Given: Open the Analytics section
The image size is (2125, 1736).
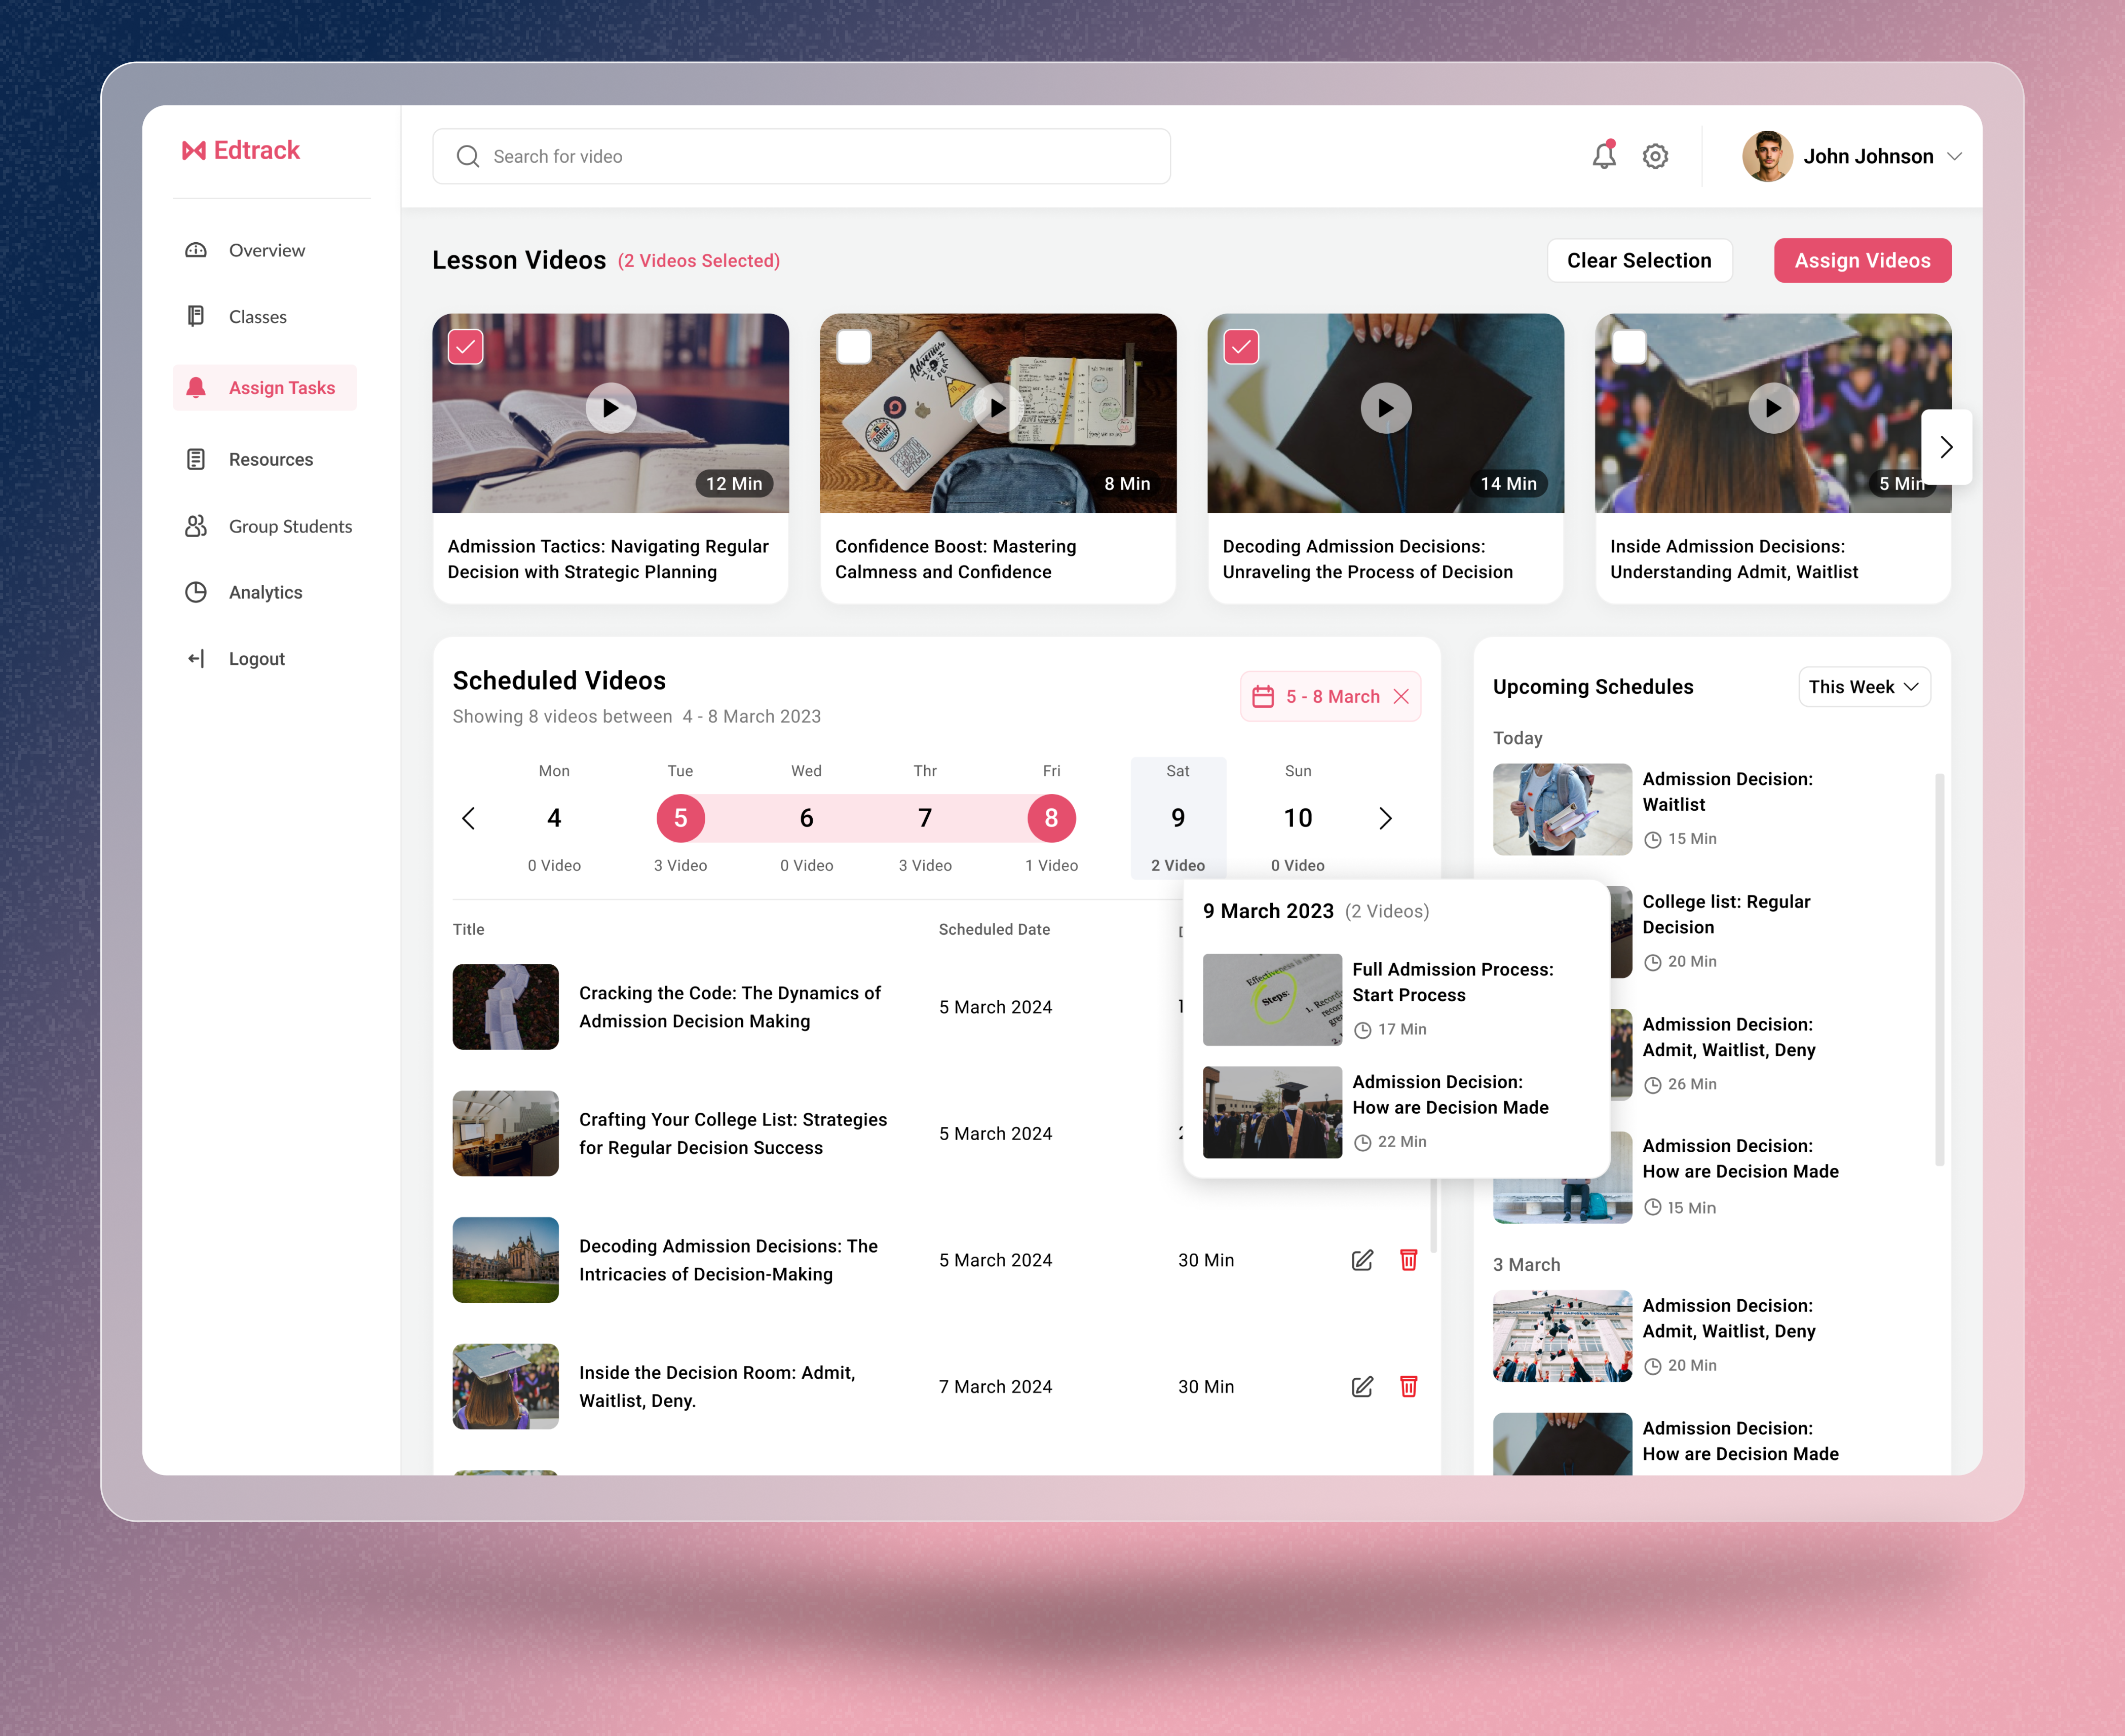Looking at the screenshot, I should point(265,592).
